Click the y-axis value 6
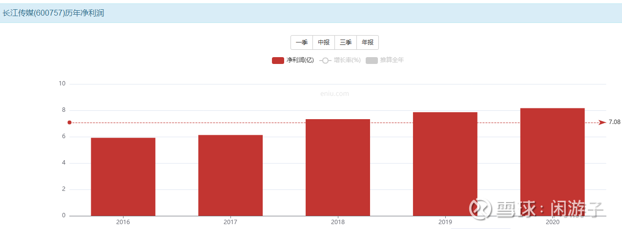 coord(63,136)
